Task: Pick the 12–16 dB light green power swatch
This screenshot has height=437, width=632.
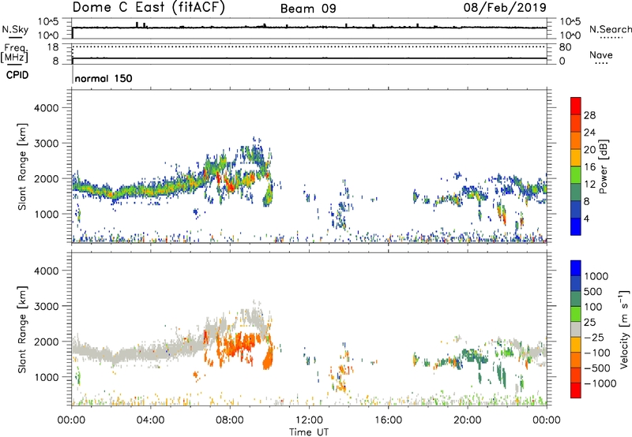Action: tap(576, 175)
